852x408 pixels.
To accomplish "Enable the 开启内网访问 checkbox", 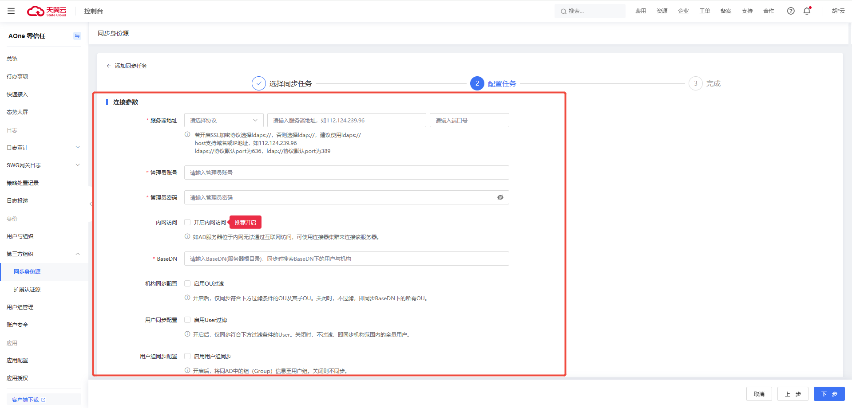I will [x=187, y=222].
